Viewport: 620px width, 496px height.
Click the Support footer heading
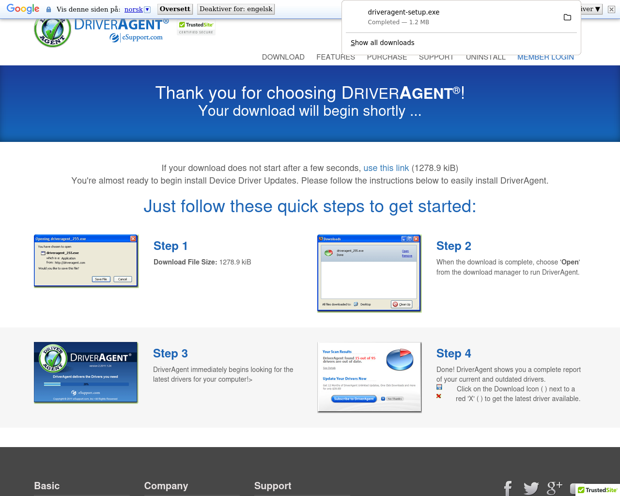[x=273, y=486]
